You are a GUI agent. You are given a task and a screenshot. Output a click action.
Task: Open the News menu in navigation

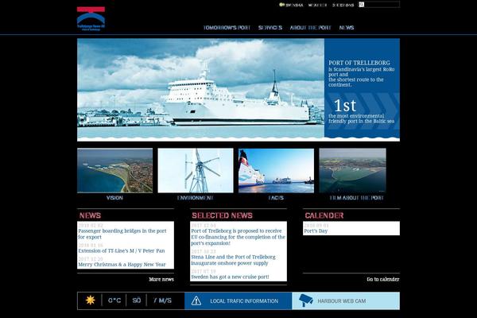(x=347, y=28)
